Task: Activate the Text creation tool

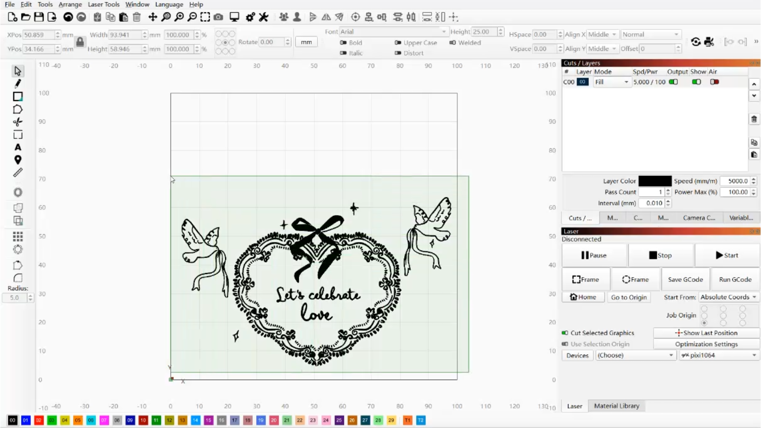Action: [x=17, y=147]
